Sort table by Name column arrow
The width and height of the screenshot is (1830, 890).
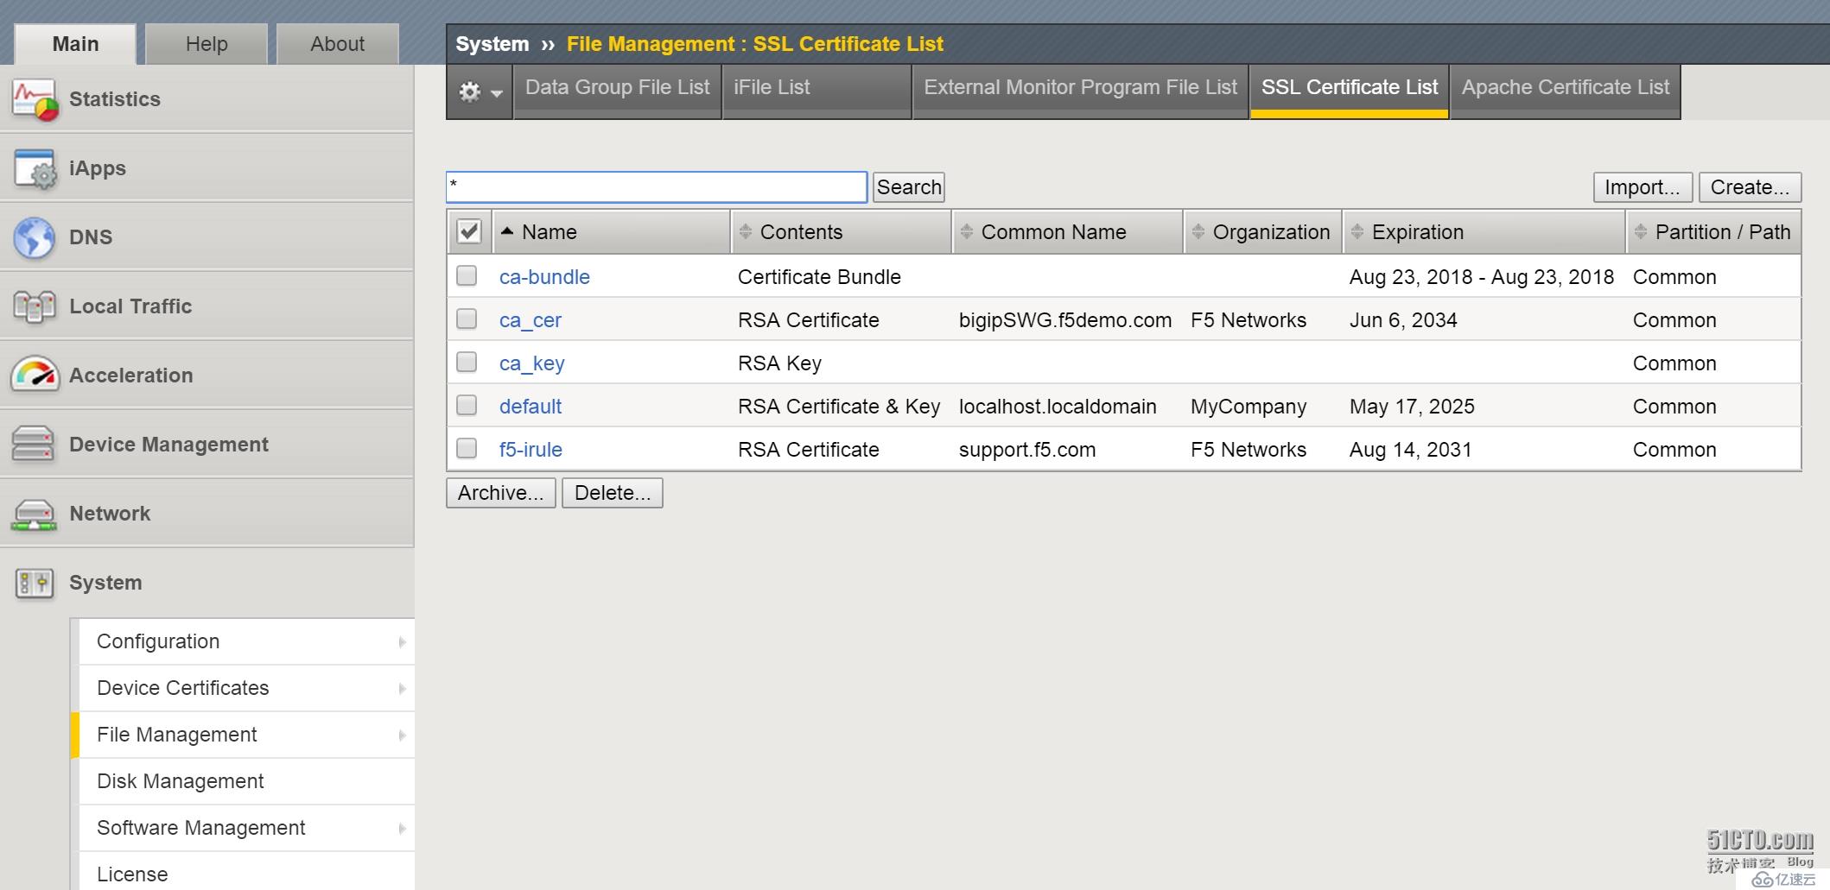[507, 231]
